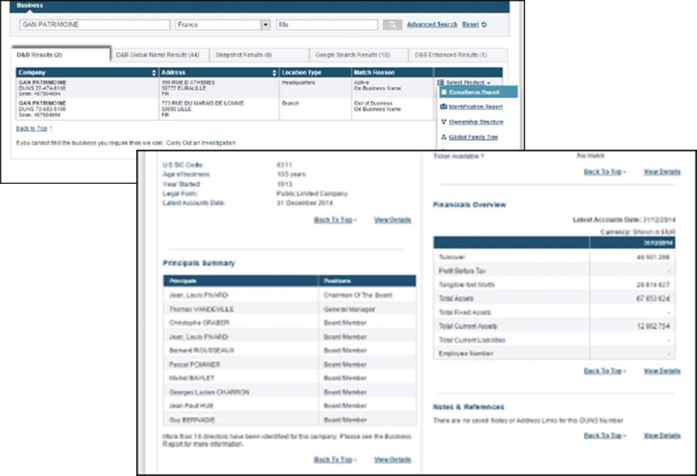Click Back To Top above Financials Overview

pos(603,172)
